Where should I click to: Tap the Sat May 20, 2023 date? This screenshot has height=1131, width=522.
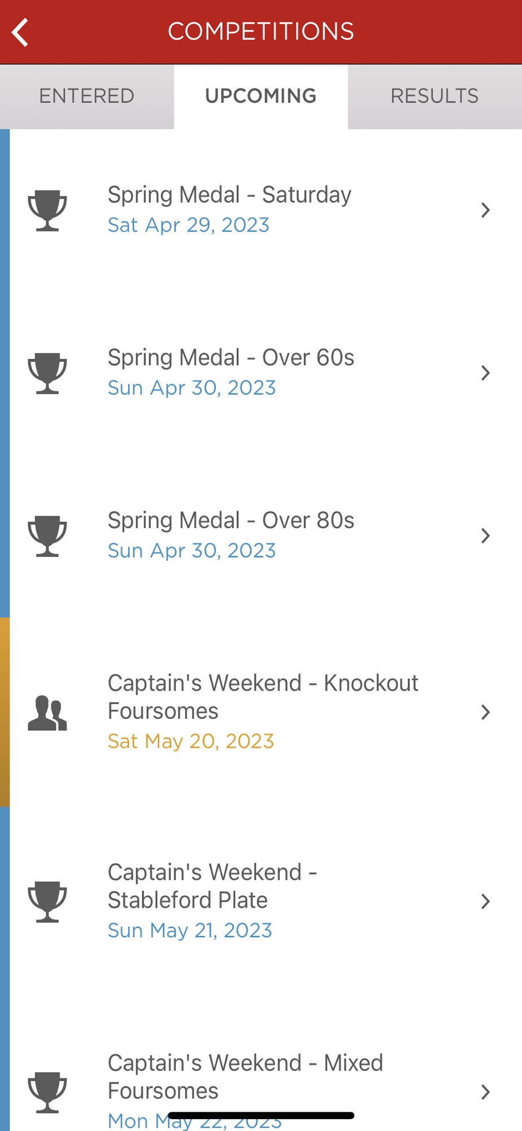191,741
